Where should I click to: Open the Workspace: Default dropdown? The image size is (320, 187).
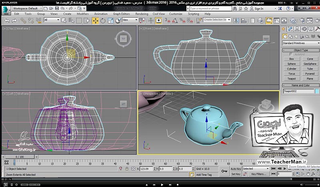[x=27, y=8]
